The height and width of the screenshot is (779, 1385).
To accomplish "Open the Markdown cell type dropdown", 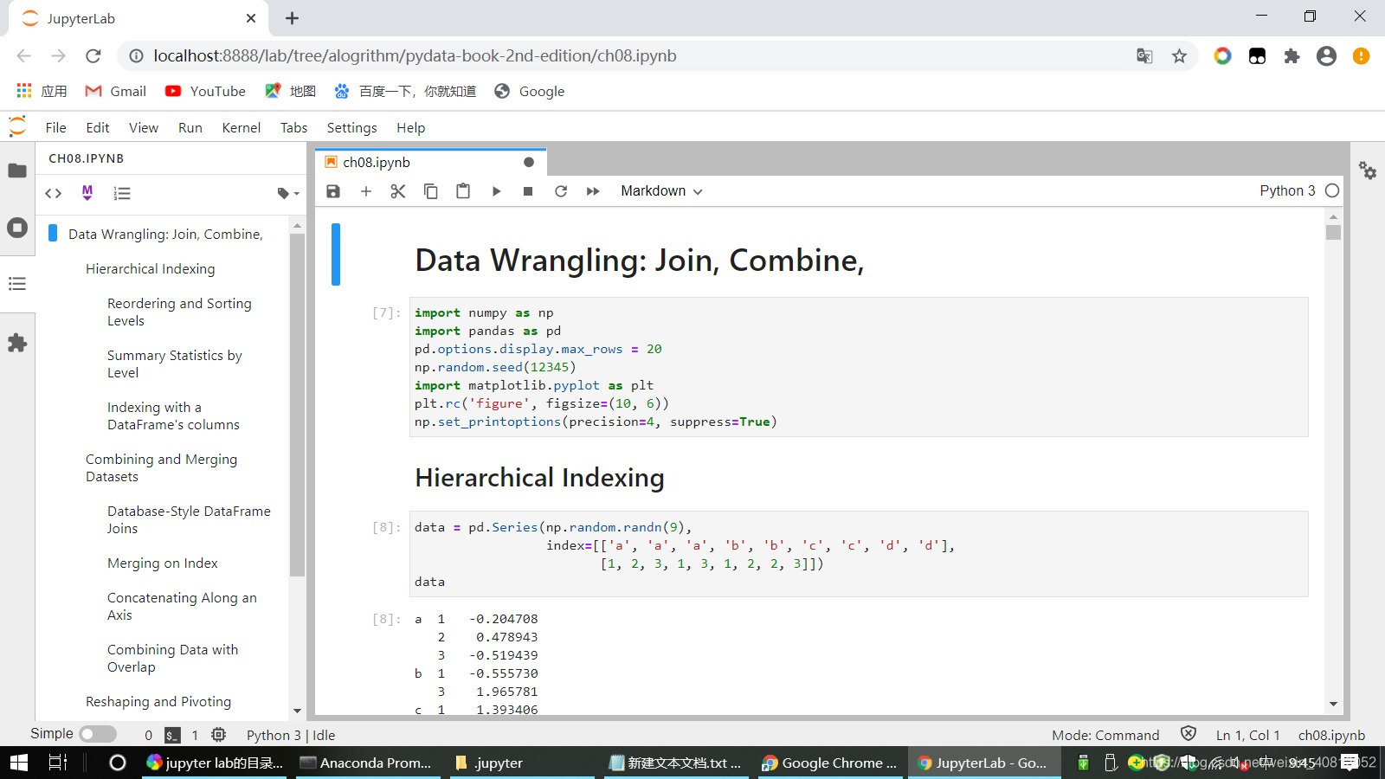I will [660, 191].
